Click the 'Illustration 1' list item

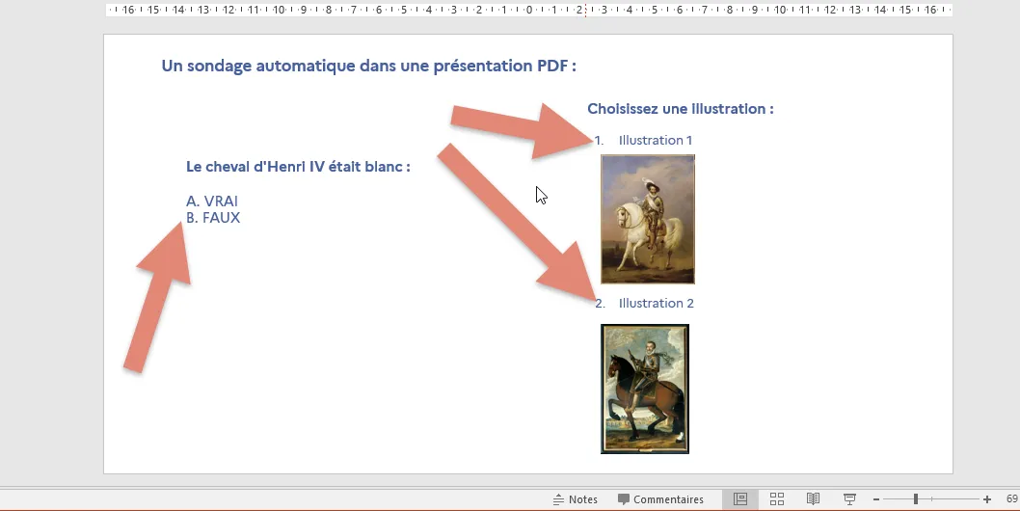655,140
